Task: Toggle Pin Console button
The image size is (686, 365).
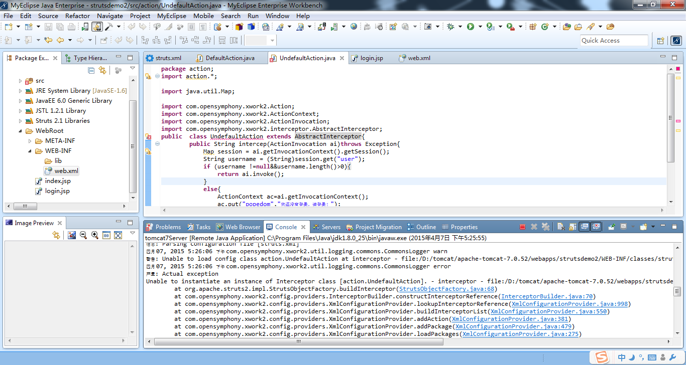Action: [x=612, y=227]
